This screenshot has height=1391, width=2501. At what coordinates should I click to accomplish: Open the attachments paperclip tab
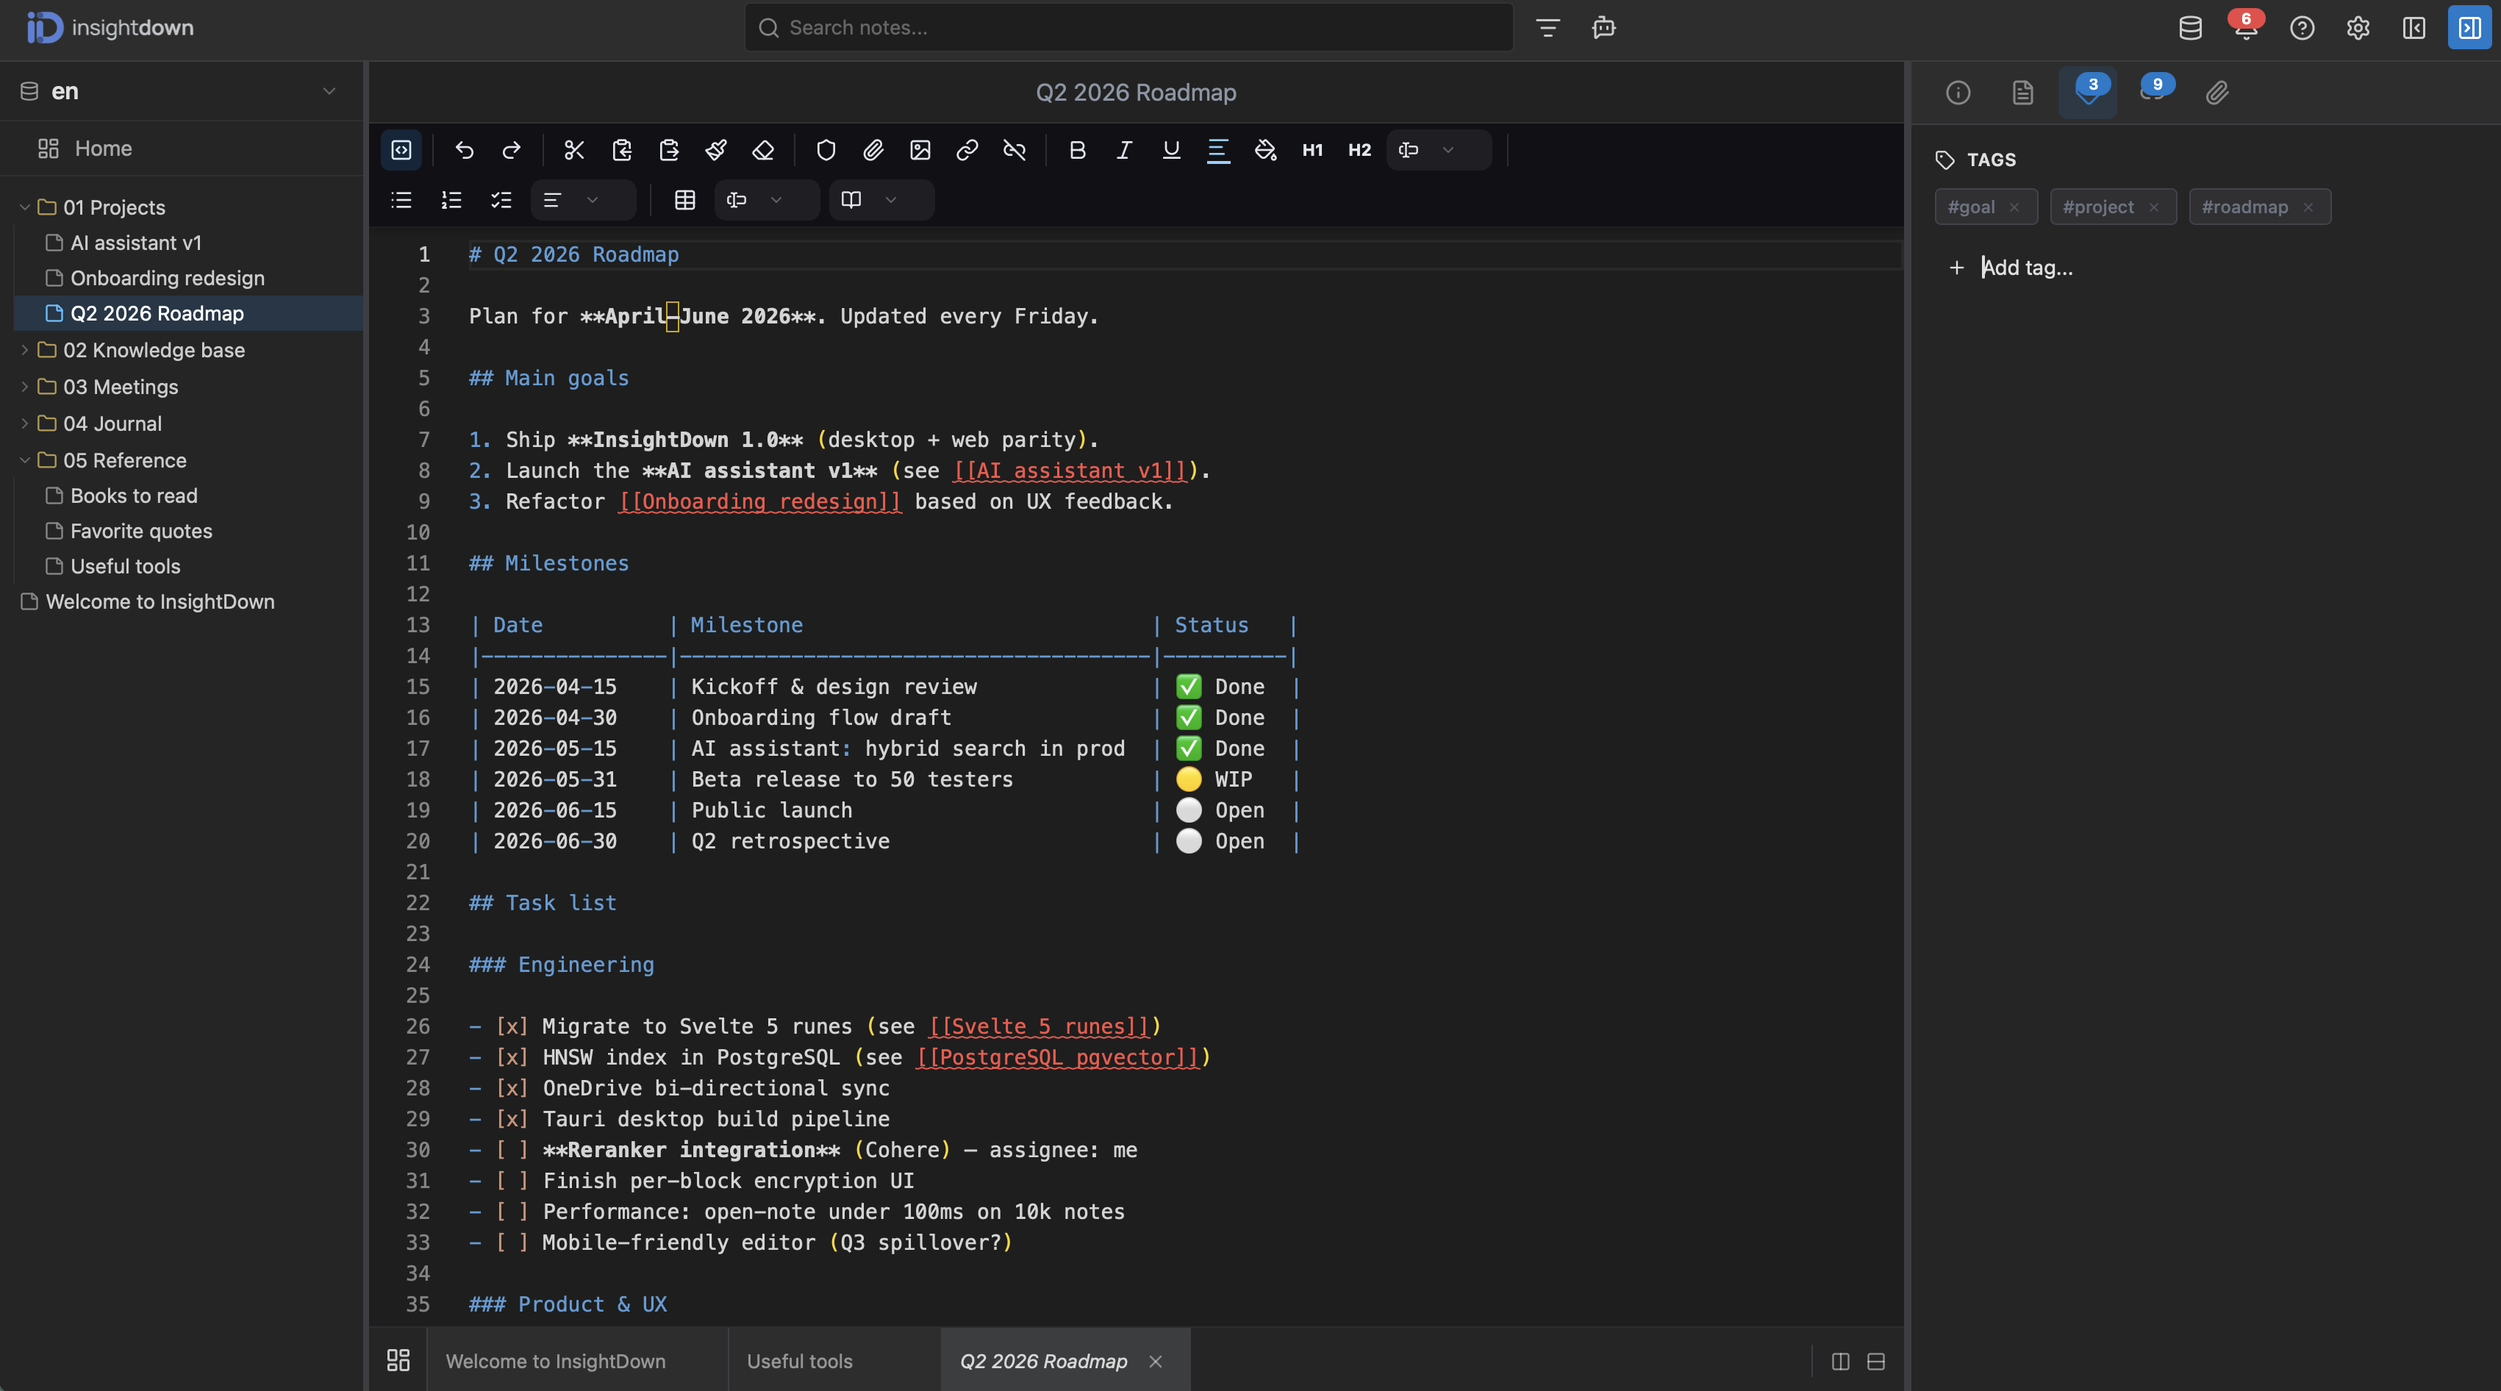click(x=2216, y=92)
